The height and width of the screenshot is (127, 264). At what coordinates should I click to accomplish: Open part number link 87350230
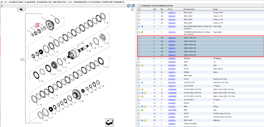click(172, 69)
